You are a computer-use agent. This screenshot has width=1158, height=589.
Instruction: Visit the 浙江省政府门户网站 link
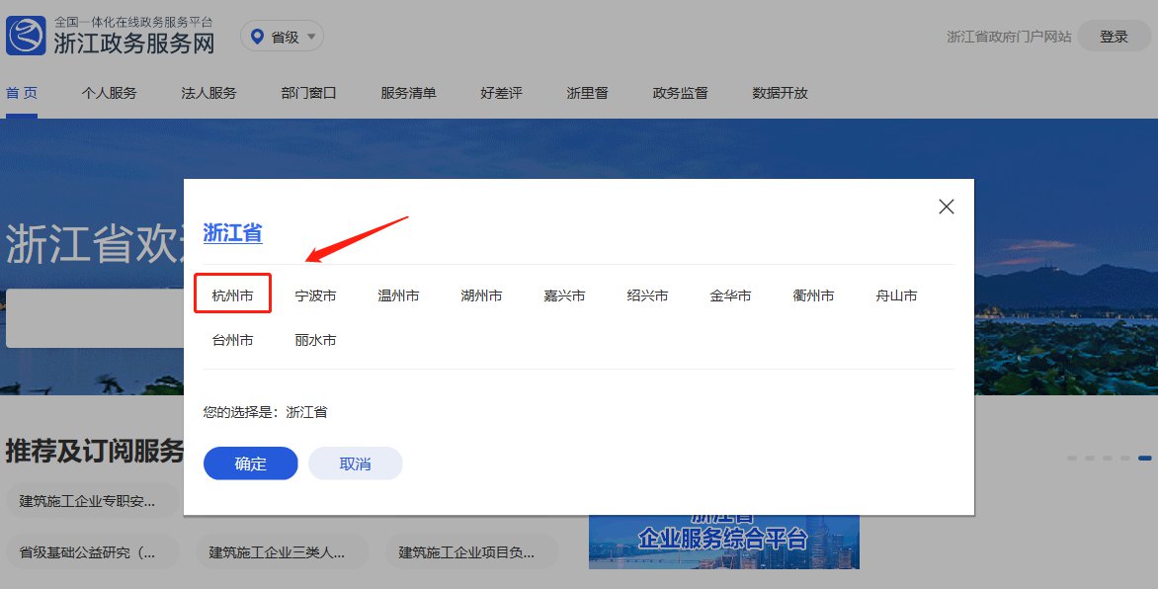(x=1008, y=37)
